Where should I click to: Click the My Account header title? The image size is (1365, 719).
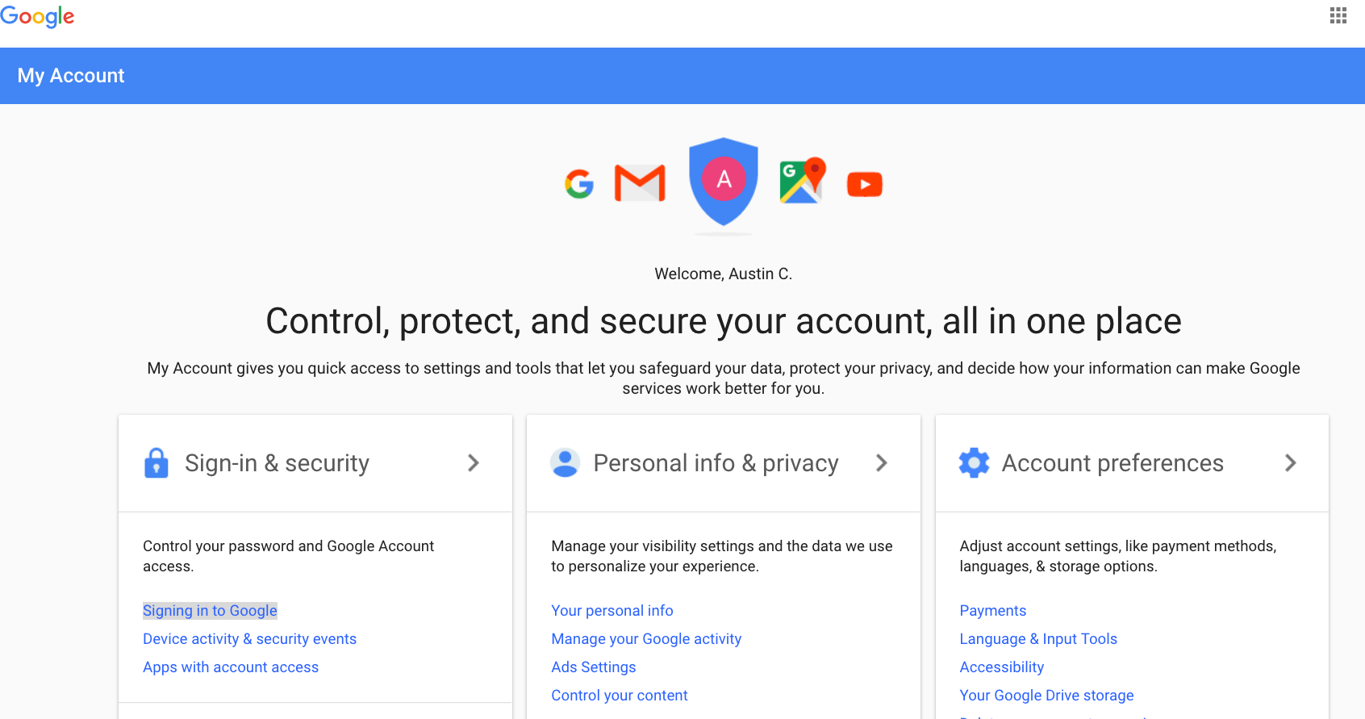click(x=71, y=76)
